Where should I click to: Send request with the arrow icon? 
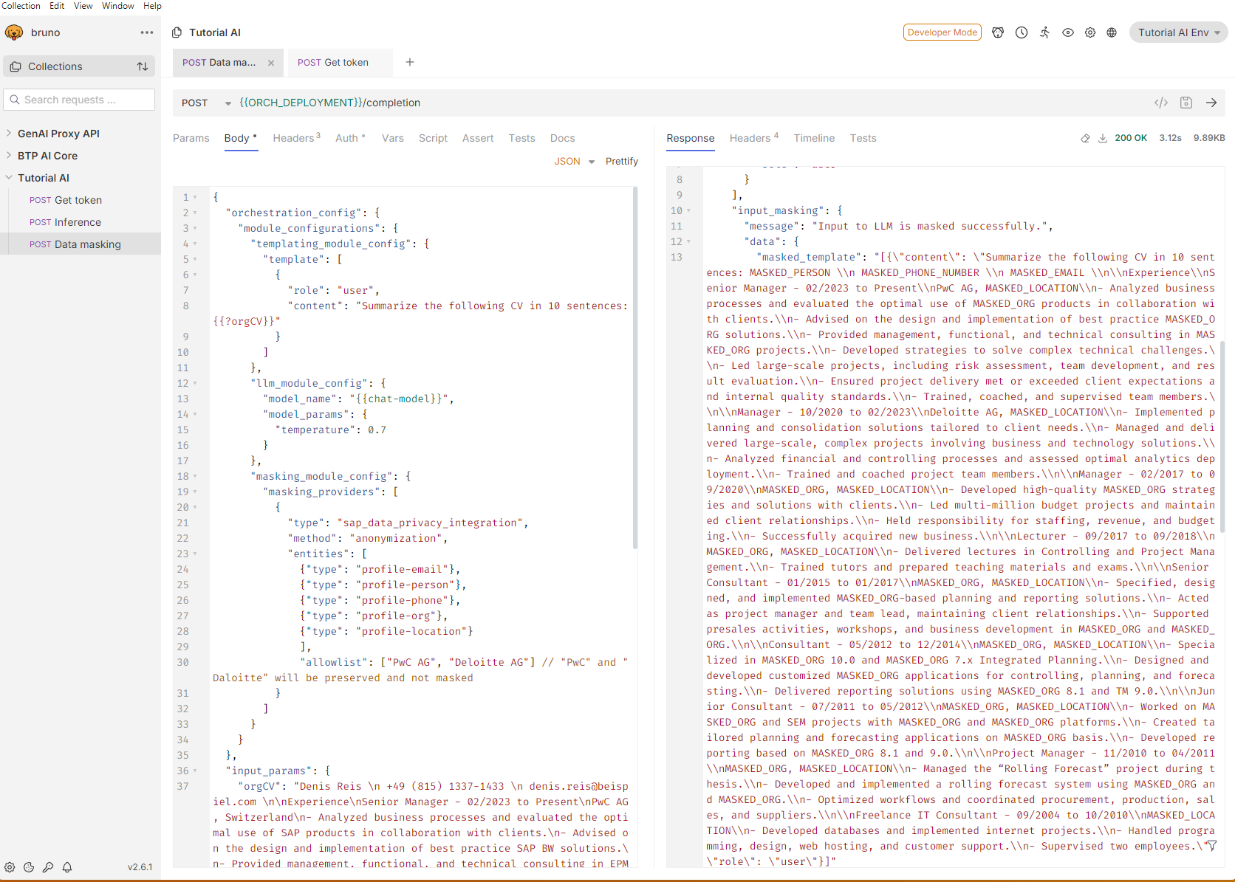click(x=1211, y=103)
